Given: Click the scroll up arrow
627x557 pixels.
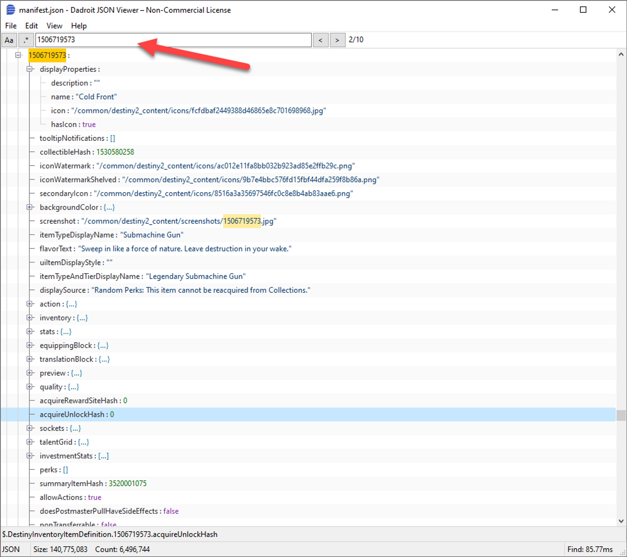Looking at the screenshot, I should point(621,54).
